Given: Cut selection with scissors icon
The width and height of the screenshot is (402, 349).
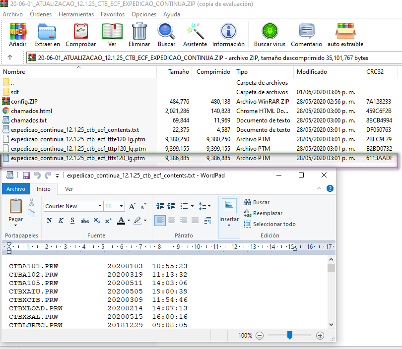Looking at the screenshot, I should pos(31,202).
